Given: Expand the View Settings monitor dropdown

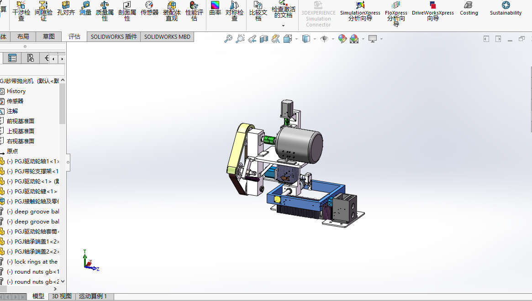Looking at the screenshot, I should pyautogui.click(x=381, y=39).
